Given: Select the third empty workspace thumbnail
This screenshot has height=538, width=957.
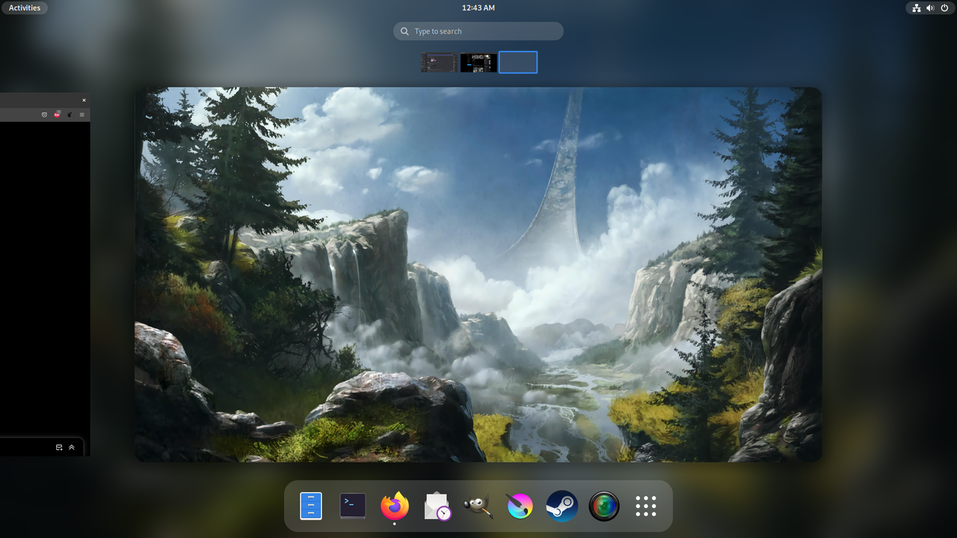Looking at the screenshot, I should tap(518, 62).
